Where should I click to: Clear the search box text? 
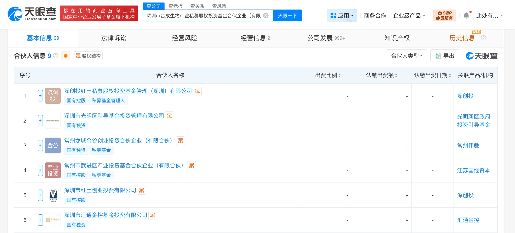[266, 16]
